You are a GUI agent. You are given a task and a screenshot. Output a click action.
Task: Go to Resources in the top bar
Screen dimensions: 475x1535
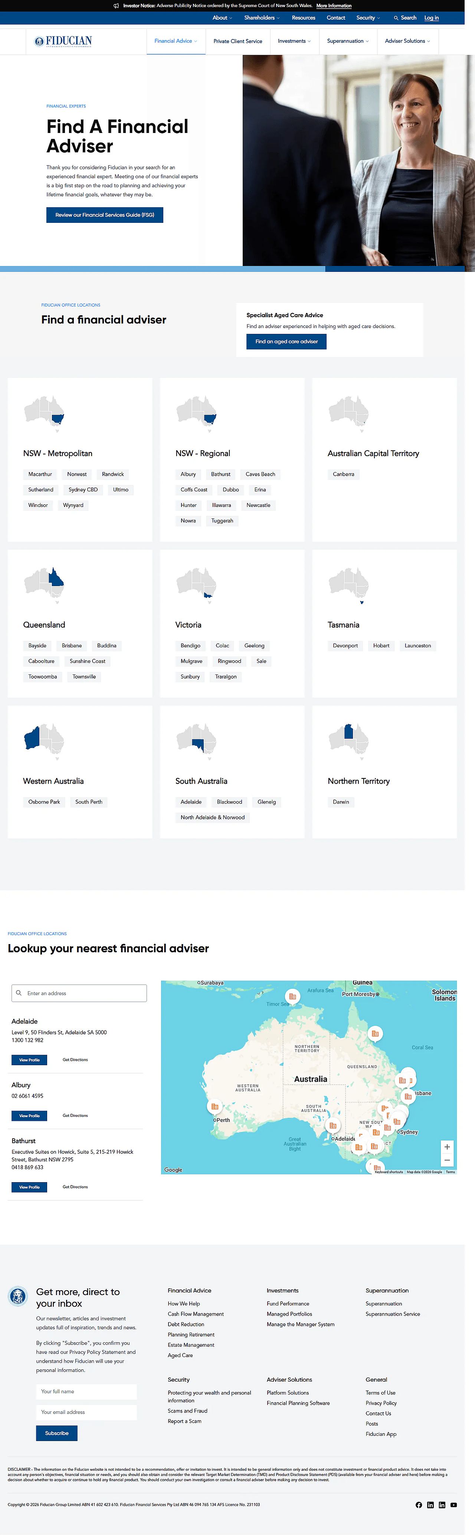pyautogui.click(x=304, y=18)
